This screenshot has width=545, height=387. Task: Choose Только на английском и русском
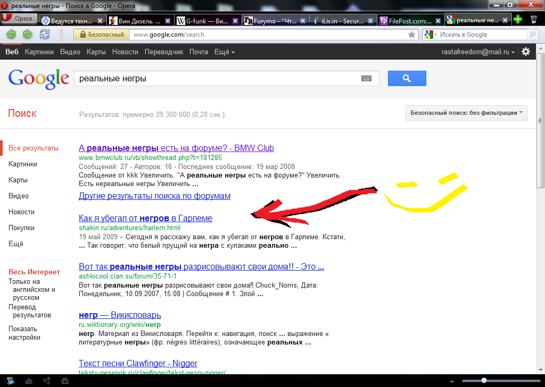pyautogui.click(x=32, y=290)
